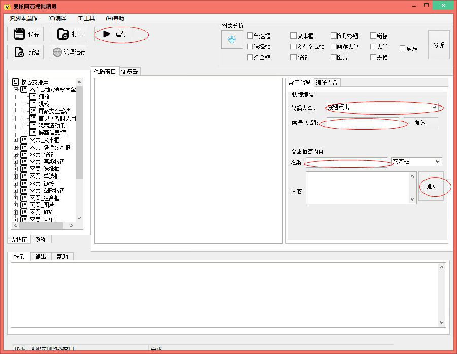Switch to the 输出 tab
This screenshot has height=354, width=457.
tap(41, 257)
